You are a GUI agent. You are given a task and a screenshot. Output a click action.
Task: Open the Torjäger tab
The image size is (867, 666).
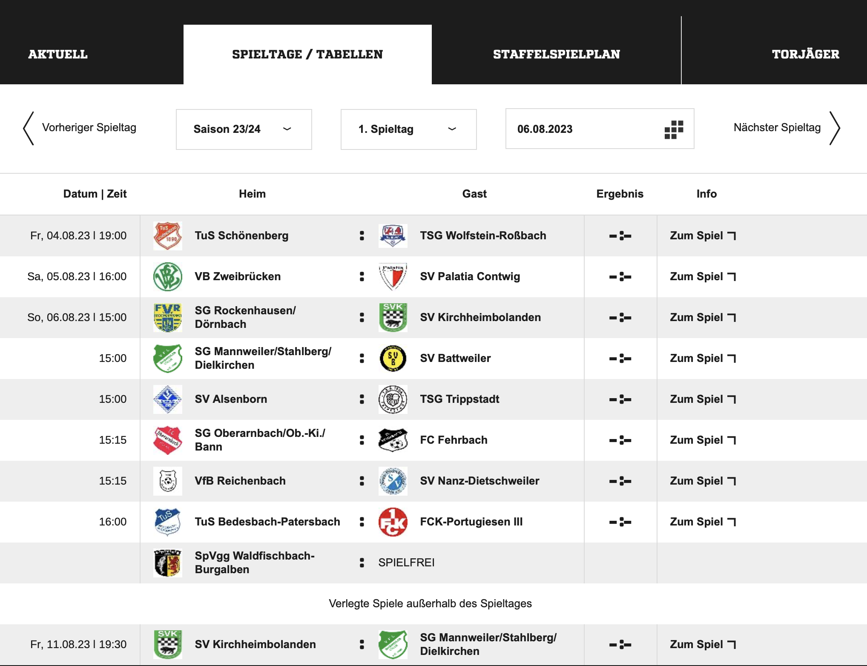coord(805,55)
